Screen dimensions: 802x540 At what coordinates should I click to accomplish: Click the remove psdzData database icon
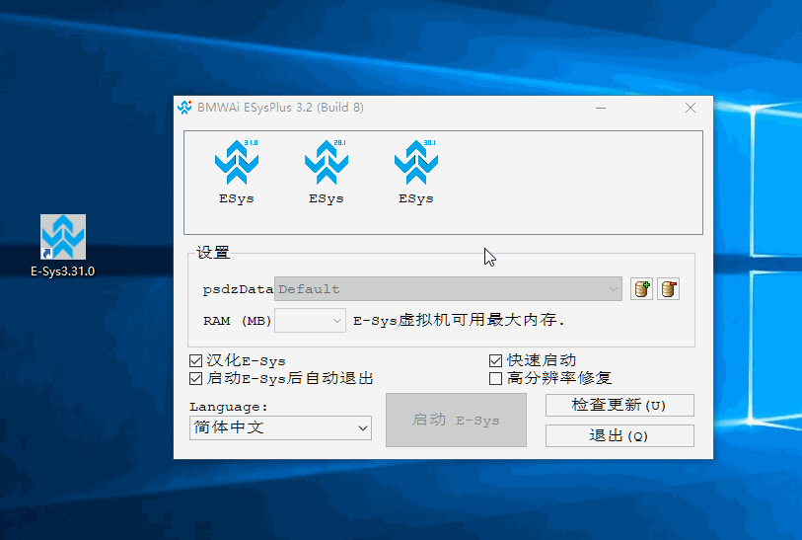click(x=668, y=289)
